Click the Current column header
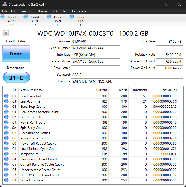The width and height of the screenshot is (186, 187). coord(99,90)
